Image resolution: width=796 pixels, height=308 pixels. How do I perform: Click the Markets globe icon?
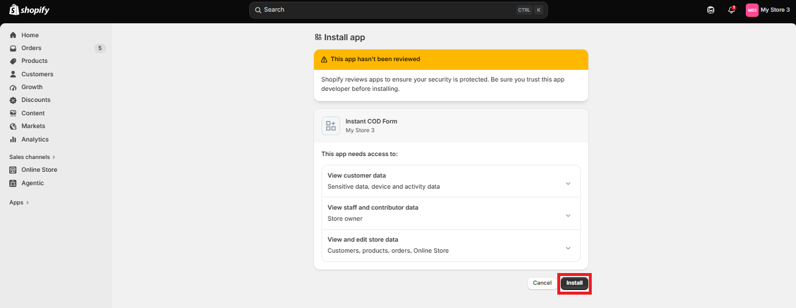13,126
